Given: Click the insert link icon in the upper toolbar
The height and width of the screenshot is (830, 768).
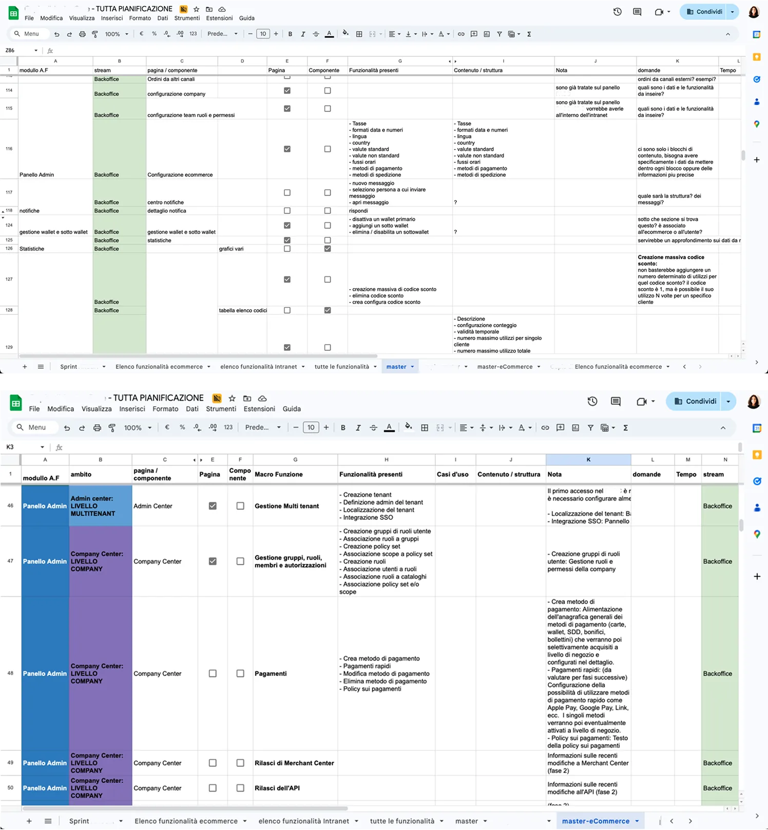Looking at the screenshot, I should point(461,34).
